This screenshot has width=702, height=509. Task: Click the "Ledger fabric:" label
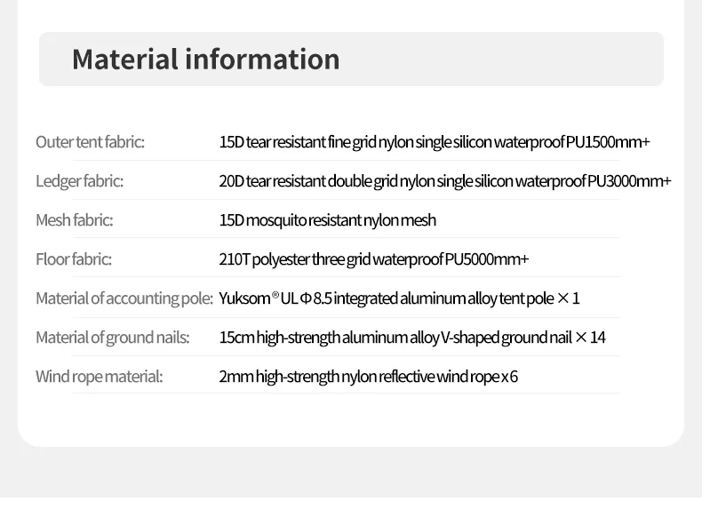coord(79,181)
